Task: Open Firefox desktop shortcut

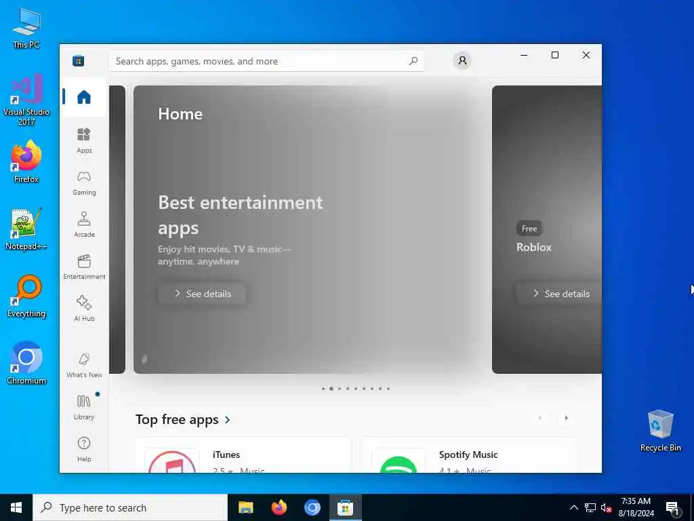Action: coord(26,161)
